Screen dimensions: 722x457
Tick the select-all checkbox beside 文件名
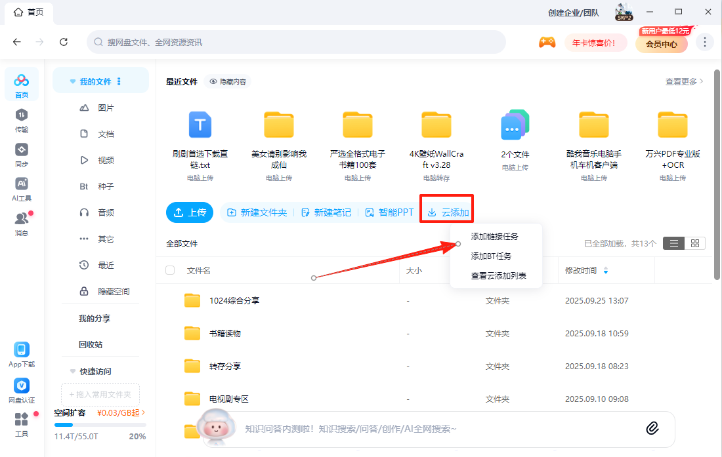click(171, 270)
